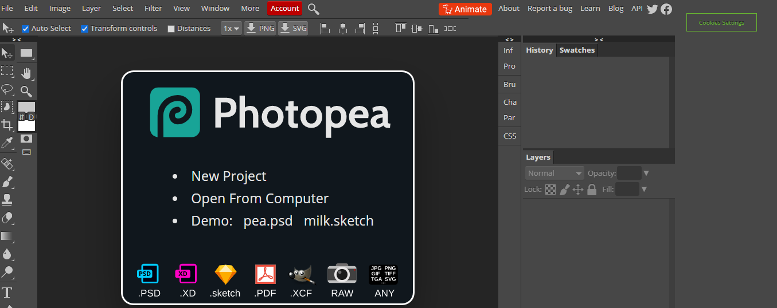
Task: Open the File menu
Action: (7, 8)
